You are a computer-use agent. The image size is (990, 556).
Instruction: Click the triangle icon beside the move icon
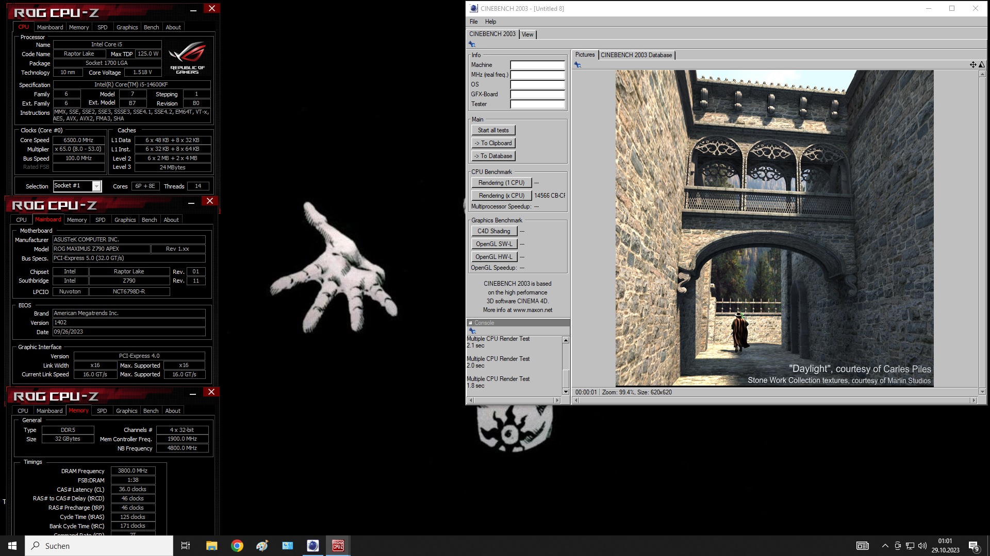(x=982, y=65)
